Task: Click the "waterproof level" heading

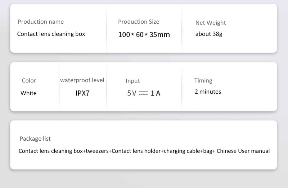Action: coord(82,80)
